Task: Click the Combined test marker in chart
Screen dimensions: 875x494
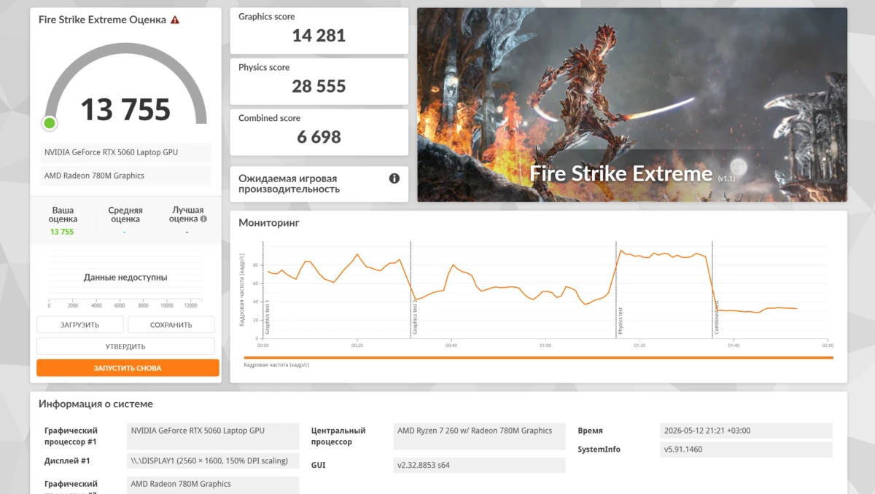Action: click(712, 290)
